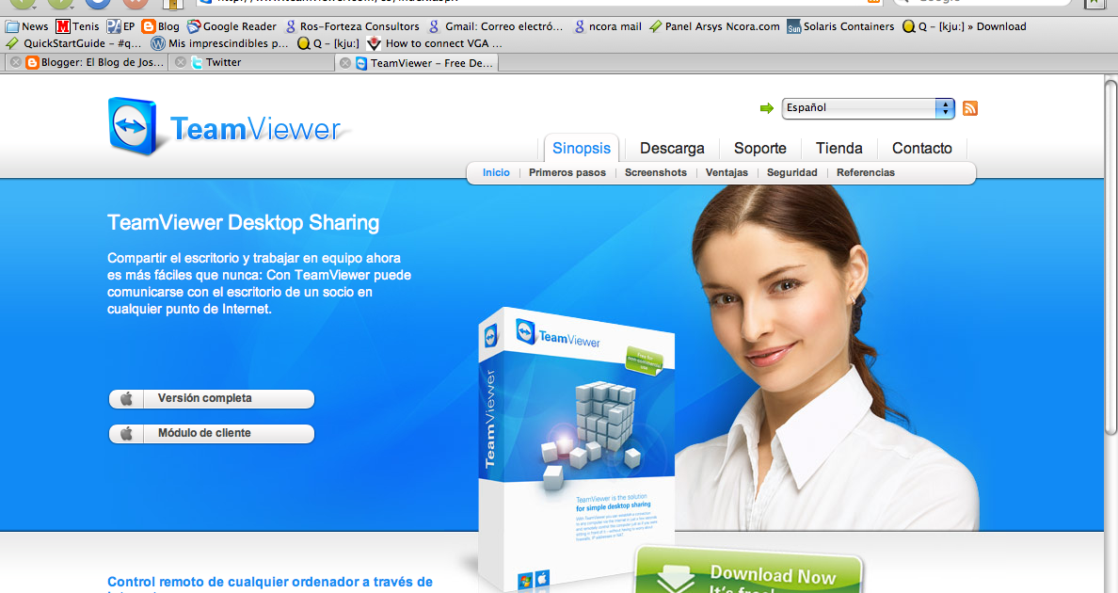Click the green Download Now button
The width and height of the screenshot is (1118, 593).
pyautogui.click(x=749, y=571)
